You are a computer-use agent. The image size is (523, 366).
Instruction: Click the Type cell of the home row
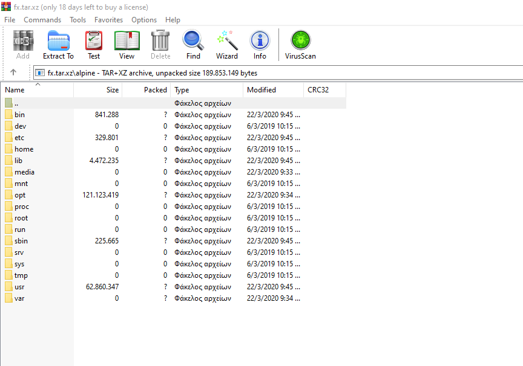pyautogui.click(x=203, y=149)
